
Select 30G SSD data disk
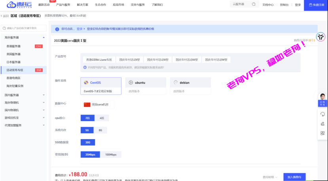tap(88, 142)
